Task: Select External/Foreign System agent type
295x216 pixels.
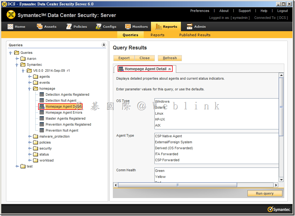Action: coord(217,142)
